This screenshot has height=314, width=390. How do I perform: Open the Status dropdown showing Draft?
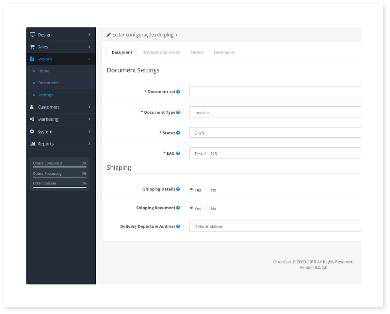[x=275, y=132]
